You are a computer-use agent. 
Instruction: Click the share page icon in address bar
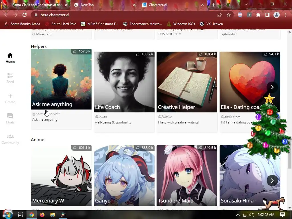(220, 15)
